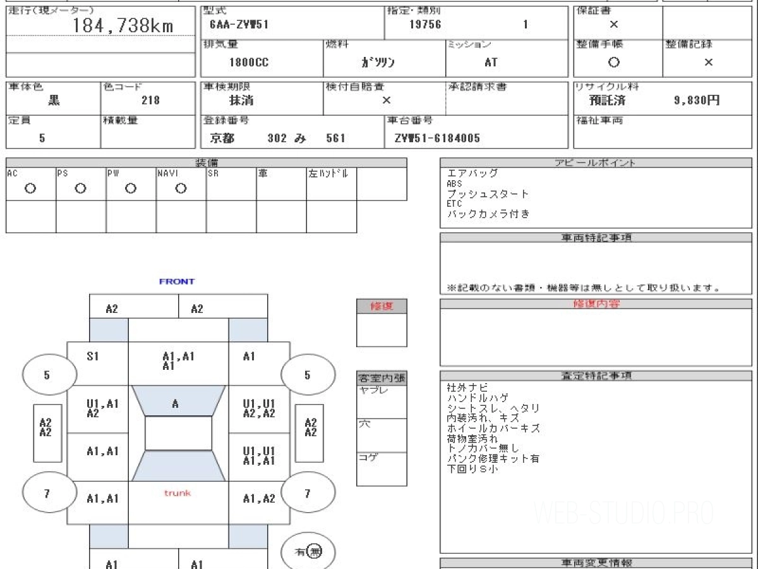The image size is (758, 569).
Task: Click the PW equipment cell
Action: pos(131,184)
